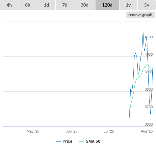Click the 4000 y-axis label
This screenshot has height=150, width=156.
pyautogui.click(x=149, y=54)
